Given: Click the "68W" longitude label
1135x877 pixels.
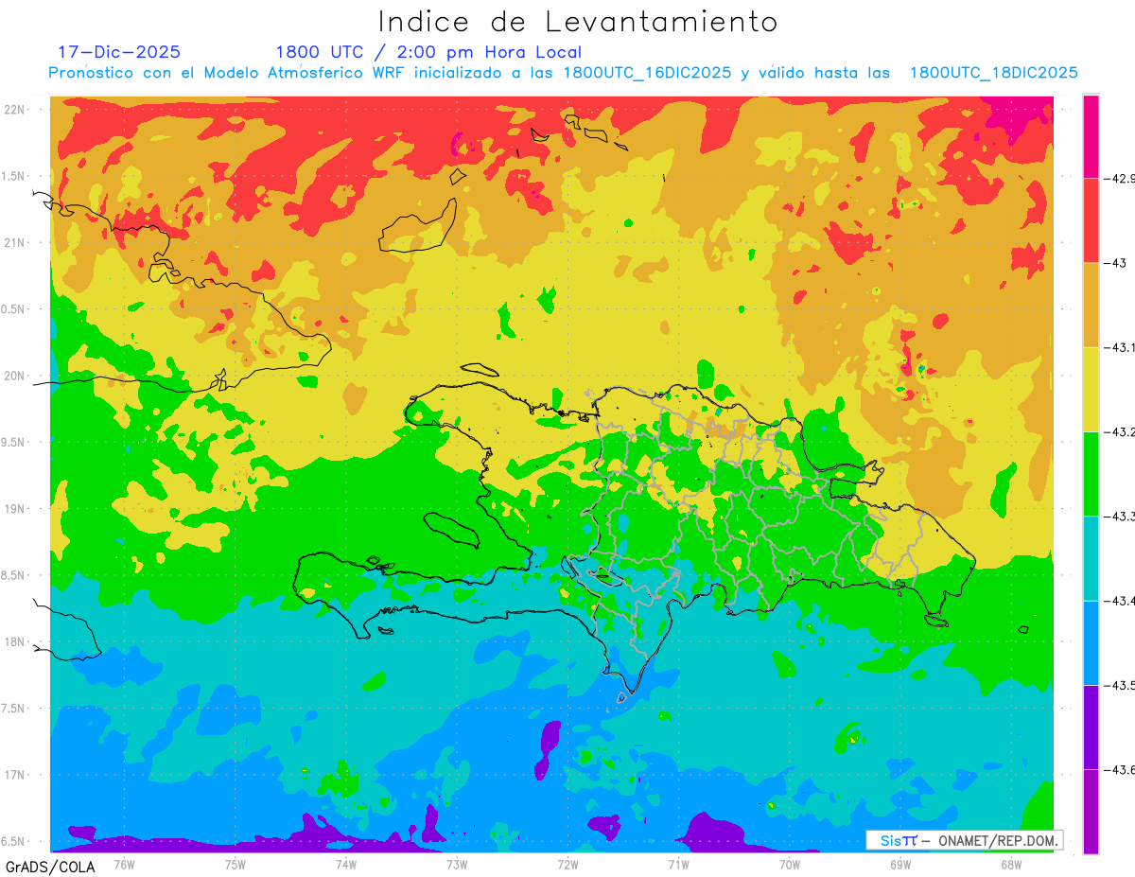Looking at the screenshot, I should point(1011,864).
